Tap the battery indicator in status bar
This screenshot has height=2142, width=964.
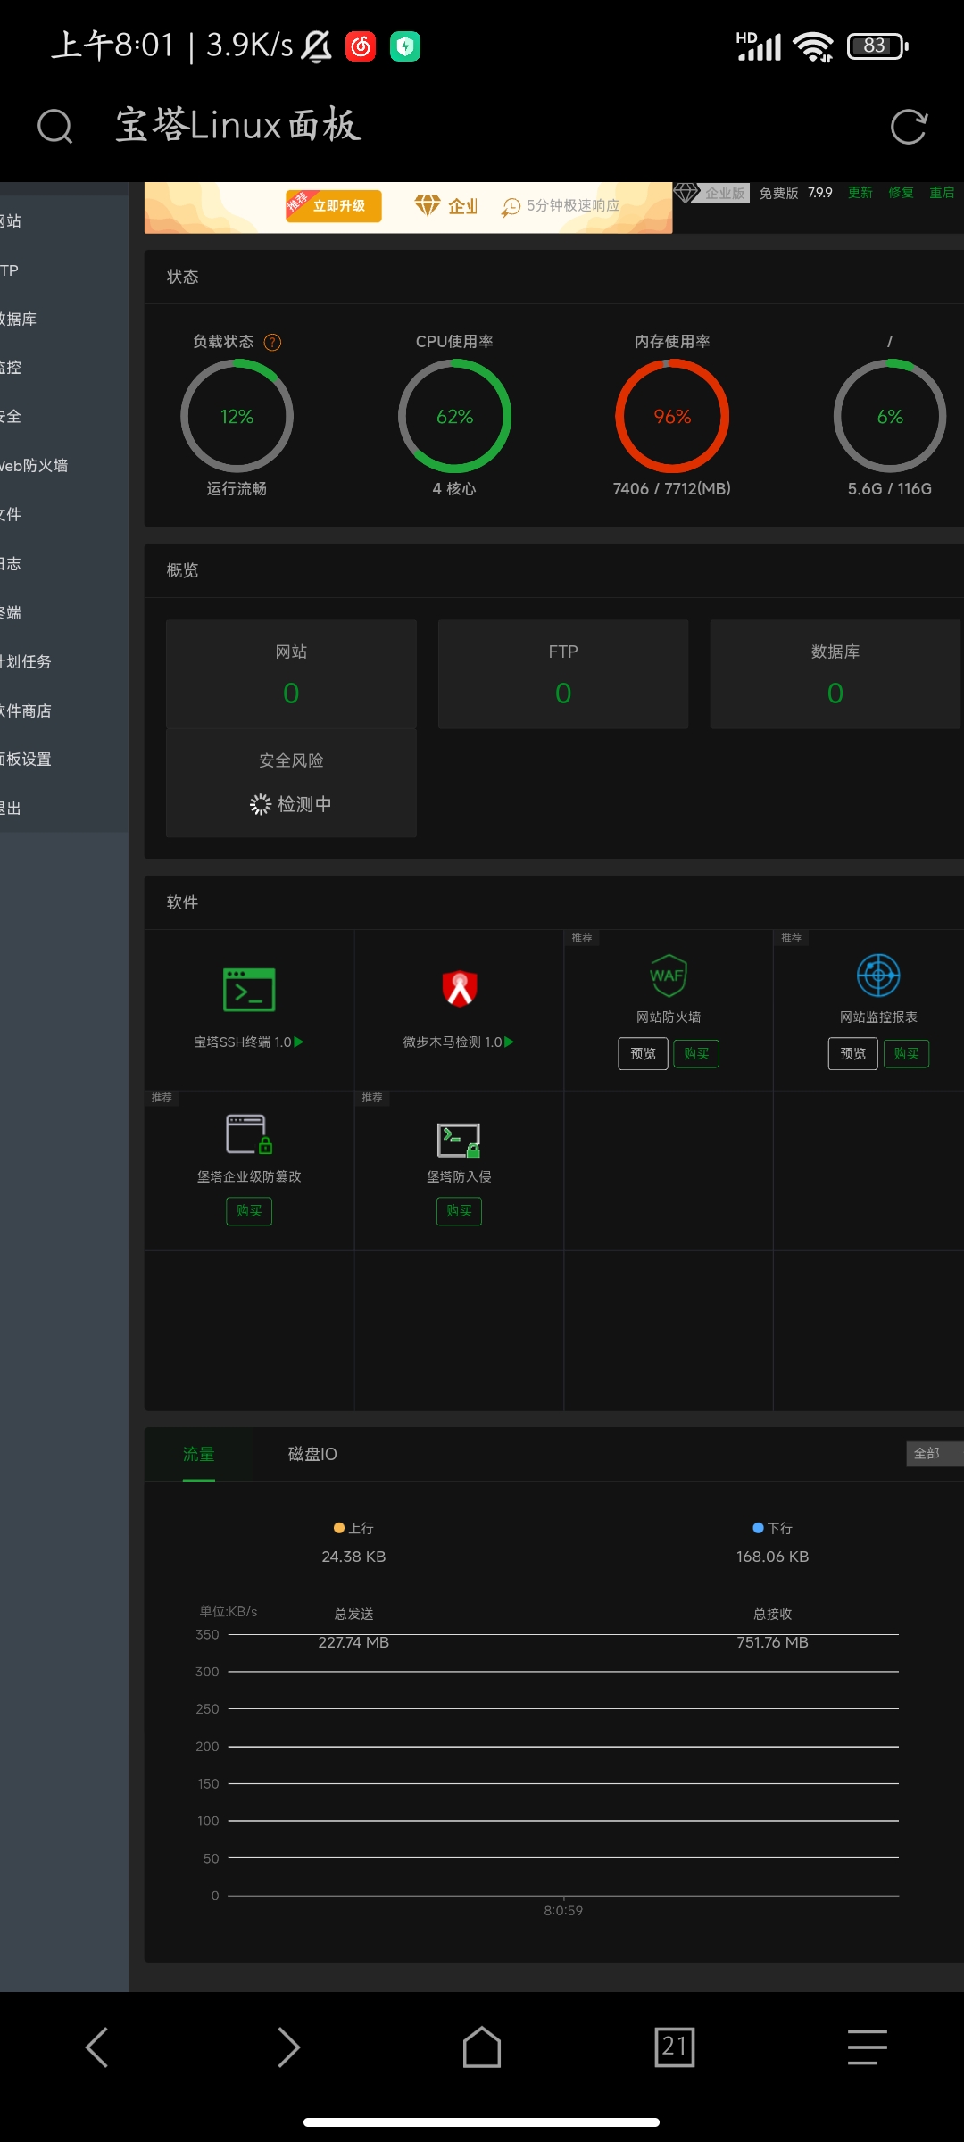point(877,46)
